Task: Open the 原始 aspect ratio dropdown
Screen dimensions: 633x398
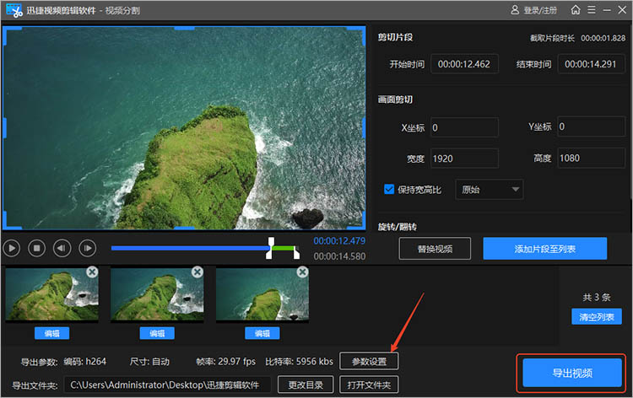Action: 490,190
